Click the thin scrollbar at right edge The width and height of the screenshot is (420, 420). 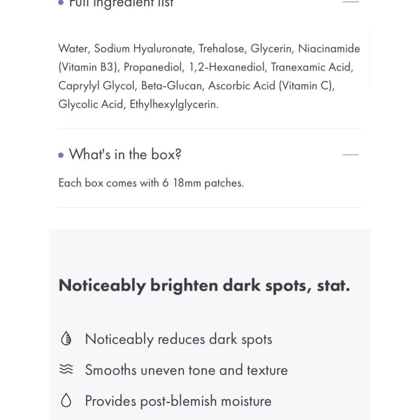pos(370,59)
